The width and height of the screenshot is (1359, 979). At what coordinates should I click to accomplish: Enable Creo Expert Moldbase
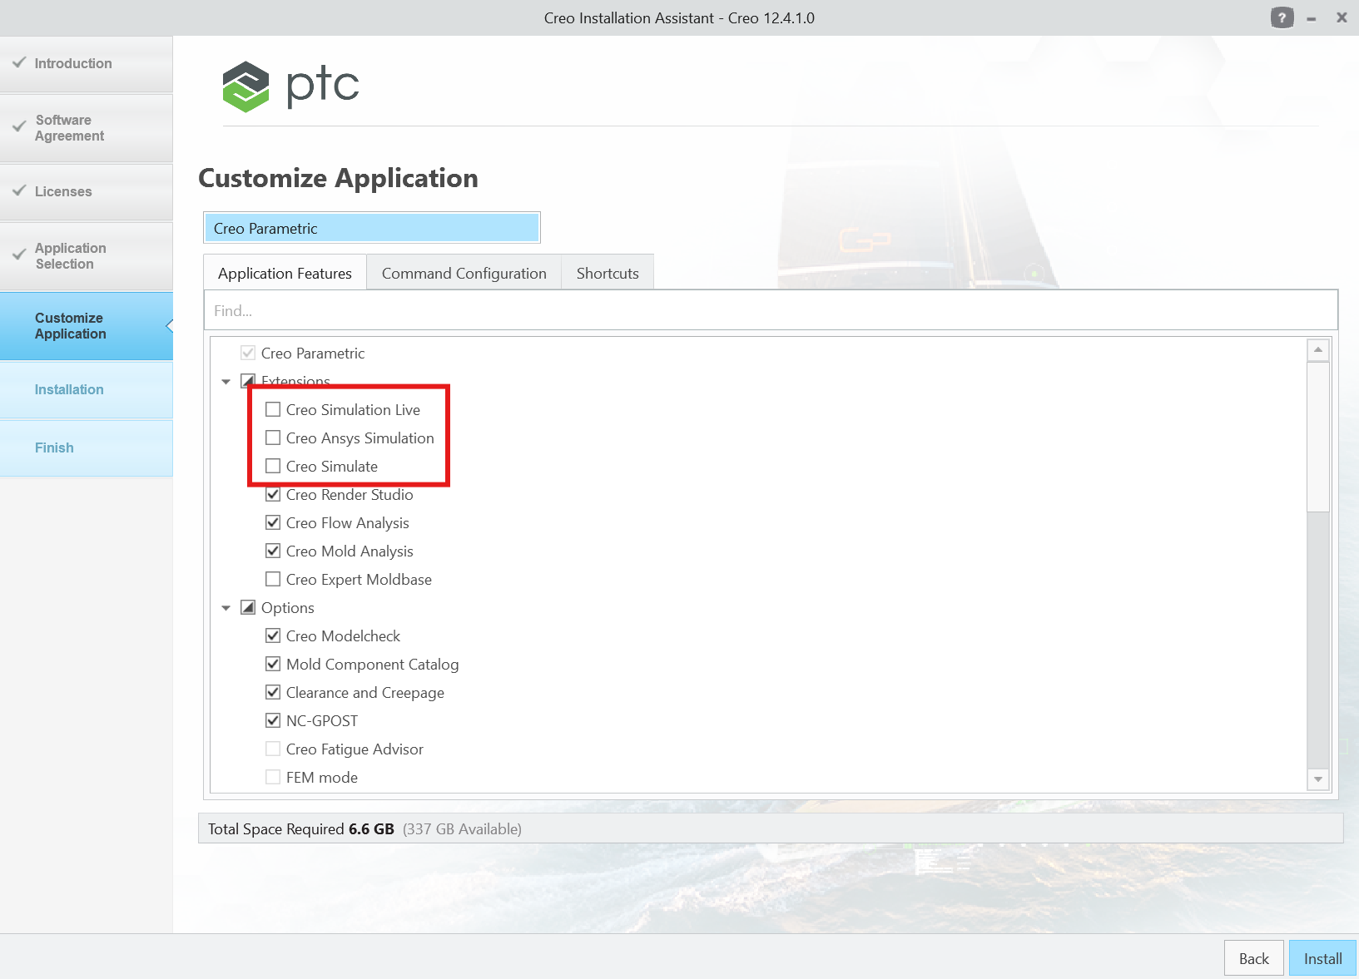(x=273, y=579)
